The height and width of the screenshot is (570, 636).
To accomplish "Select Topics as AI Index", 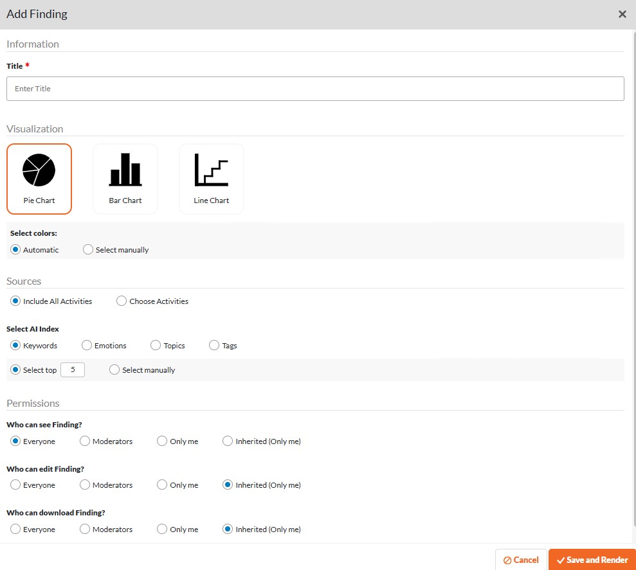I will 156,345.
